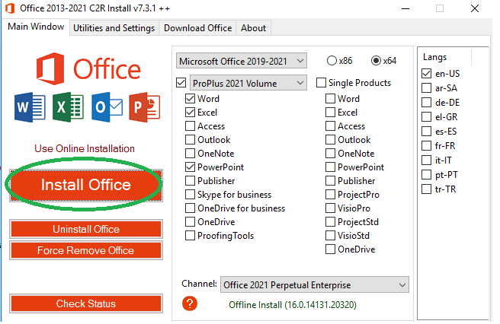Check OneNote under Single Products
This screenshot has height=324, width=500.
pos(330,154)
